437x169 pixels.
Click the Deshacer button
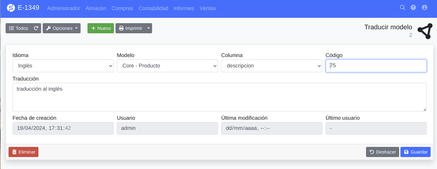[x=382, y=152]
